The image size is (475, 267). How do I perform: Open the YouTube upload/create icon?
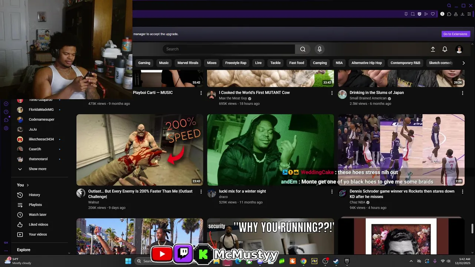click(x=433, y=49)
